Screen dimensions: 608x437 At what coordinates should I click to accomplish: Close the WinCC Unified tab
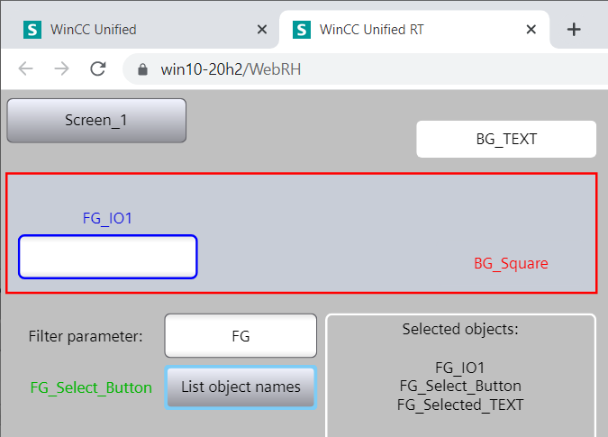262,30
